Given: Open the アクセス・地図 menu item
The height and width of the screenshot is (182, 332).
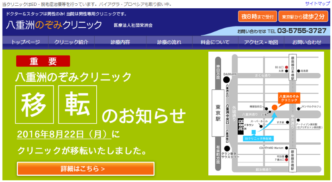Looking at the screenshot, I should click(261, 42).
